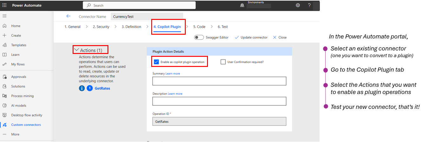Collapse the left navigation hamburger menu
The width and height of the screenshot is (421, 142).
coord(4,16)
